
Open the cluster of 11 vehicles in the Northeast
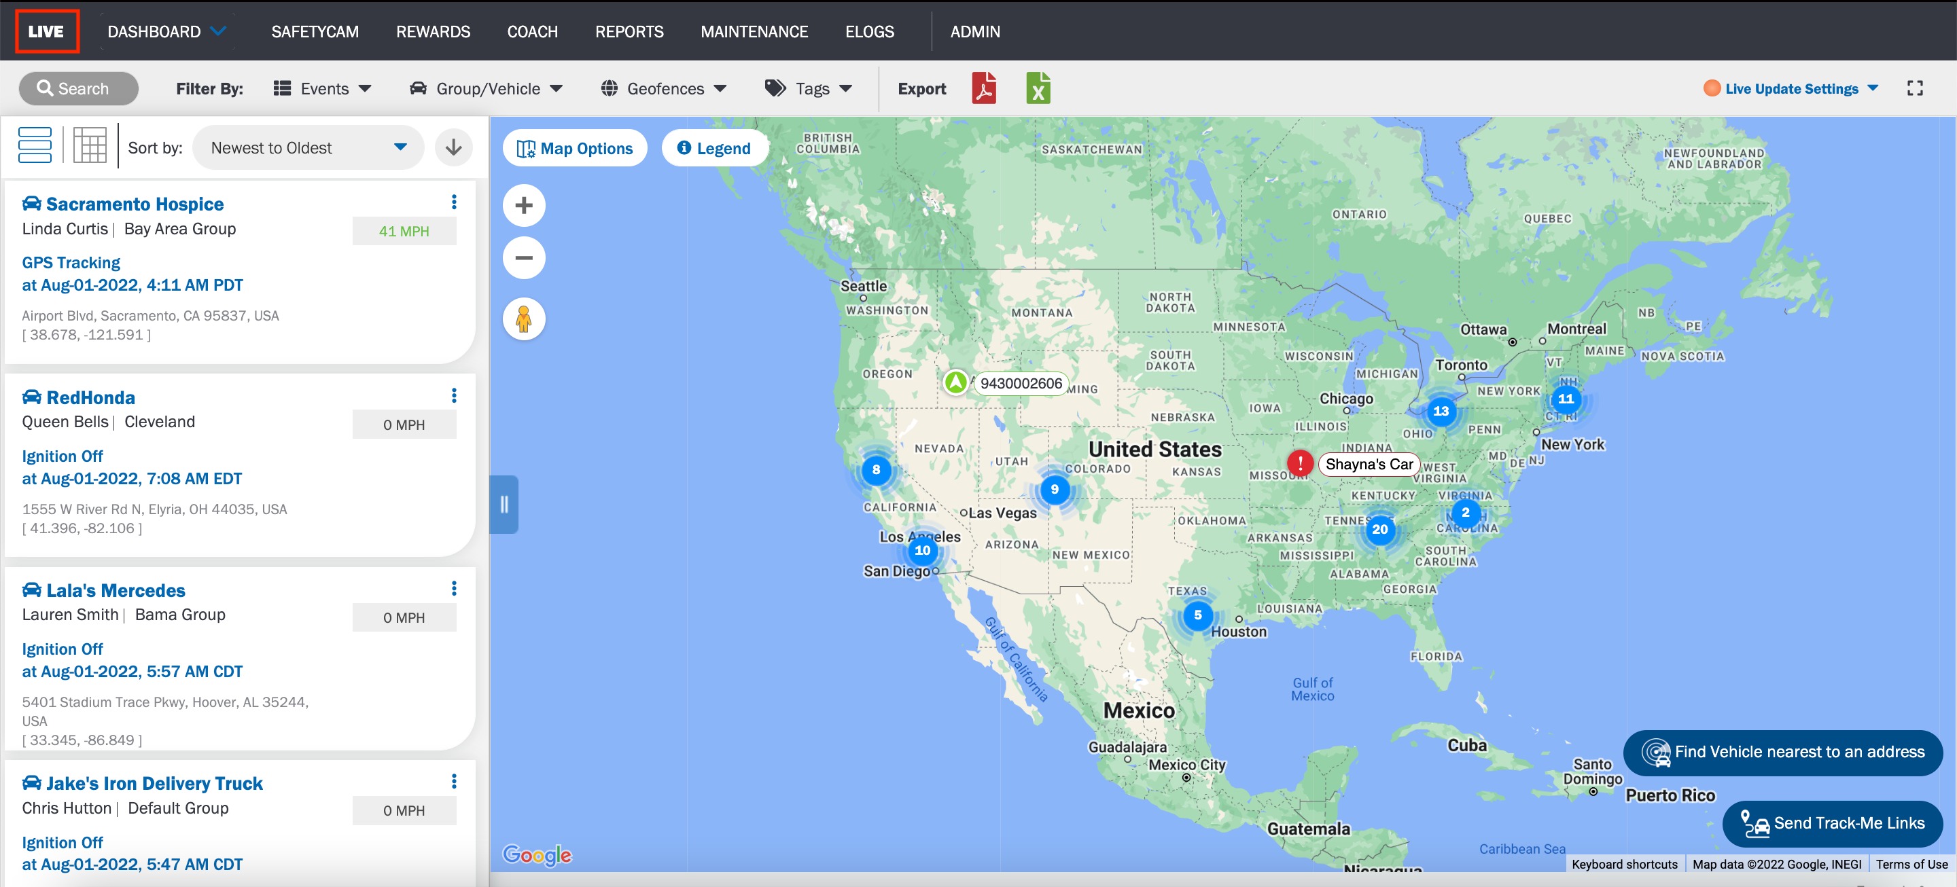click(1566, 399)
